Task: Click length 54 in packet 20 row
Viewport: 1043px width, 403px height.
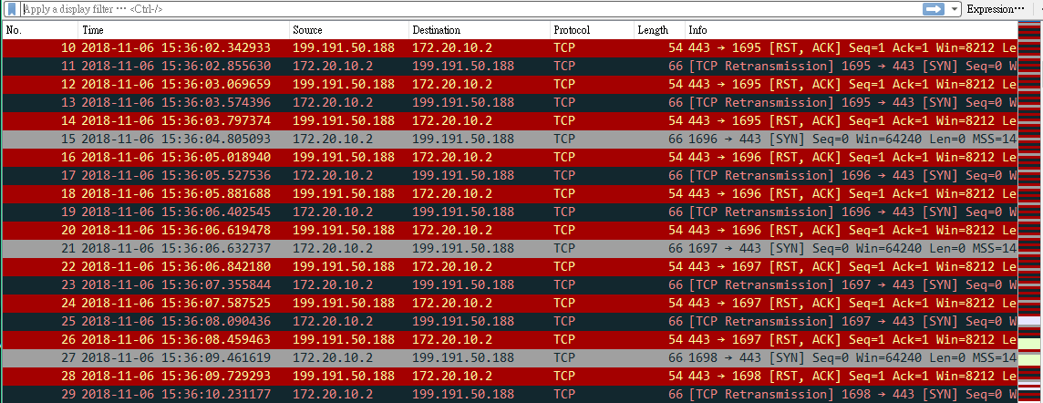Action: [x=676, y=230]
